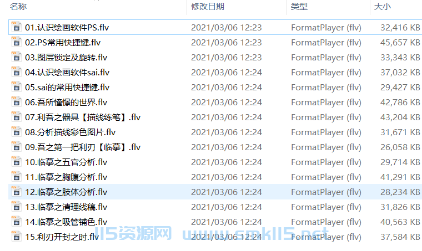Select the 11.临摹之胸腹分析.flv row

(215, 177)
